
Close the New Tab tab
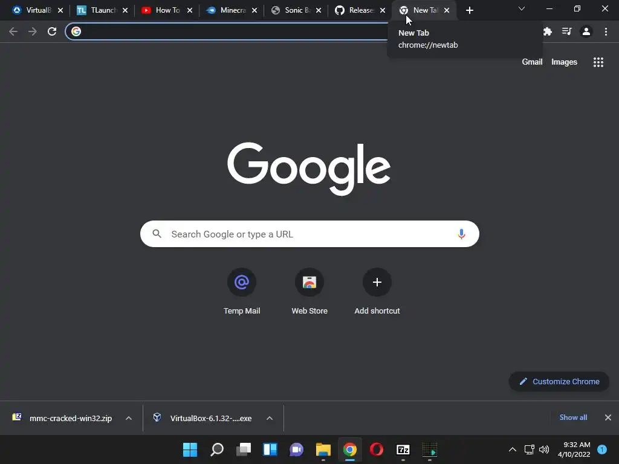click(447, 10)
